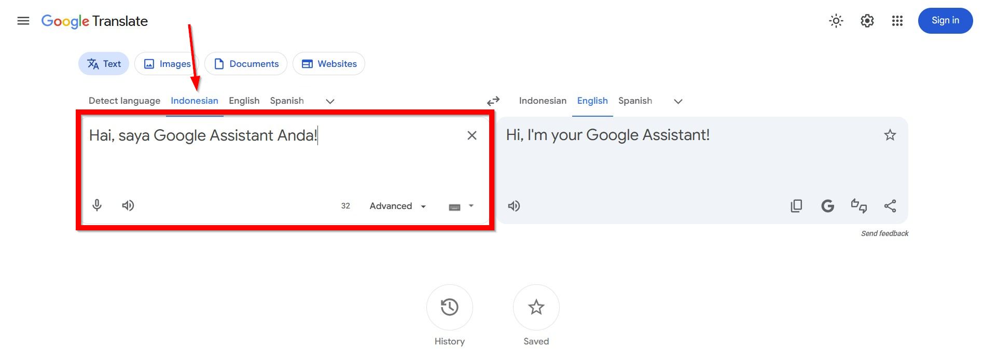Select English as target language

[x=592, y=101]
